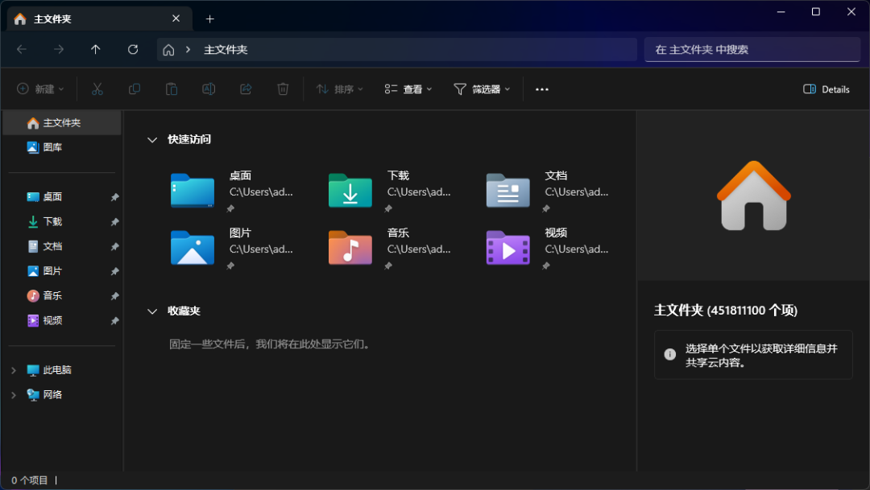This screenshot has height=490, width=870.
Task: Click the pin icon next to sidebar 下载
Action: (114, 222)
